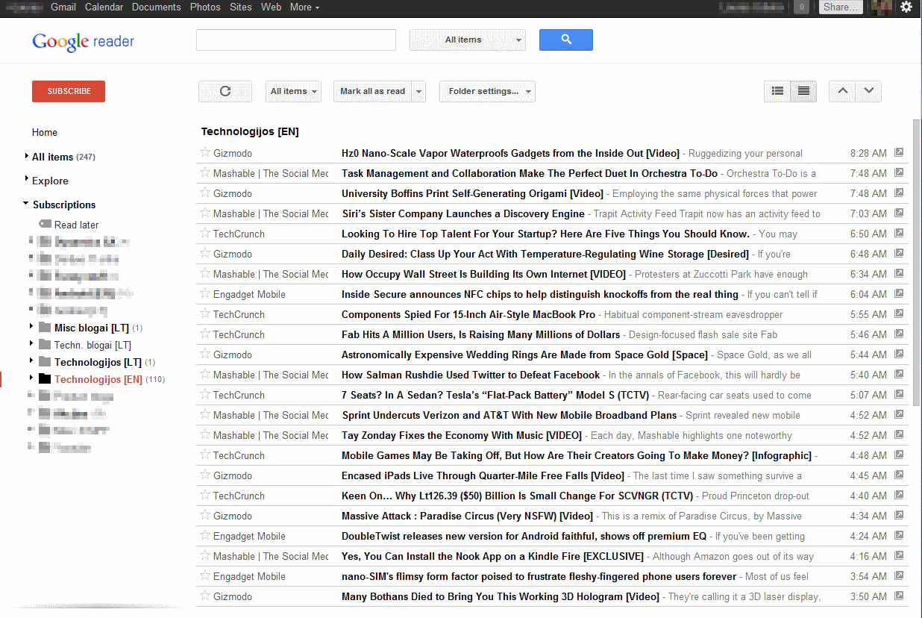Star the University Boffins Origami article
The width and height of the screenshot is (922, 618).
tap(205, 193)
